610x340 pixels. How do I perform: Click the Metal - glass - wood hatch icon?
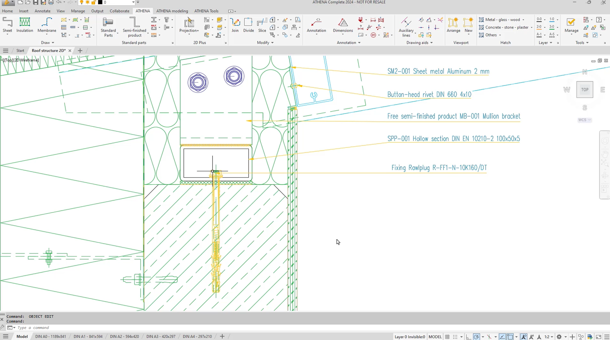481,20
